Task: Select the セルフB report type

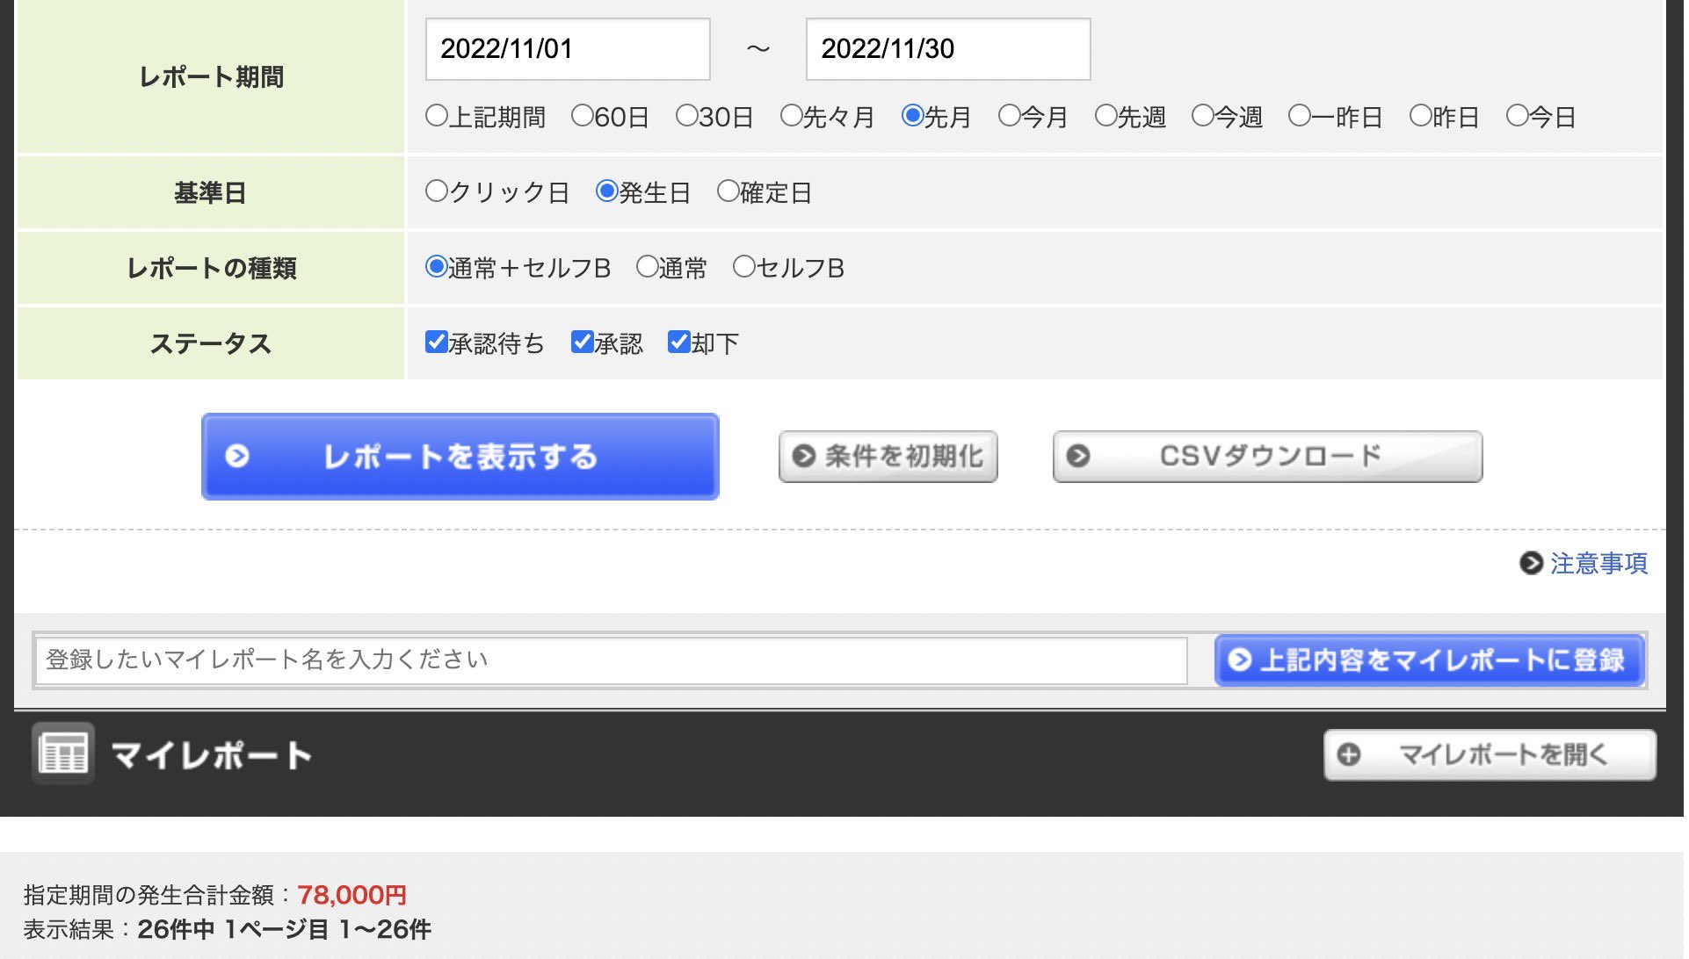Action: 743,267
